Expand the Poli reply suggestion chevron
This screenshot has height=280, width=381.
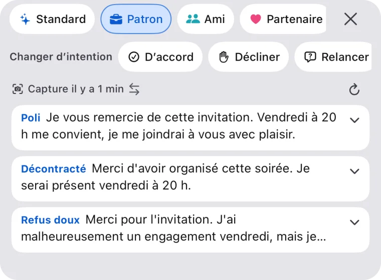354,120
